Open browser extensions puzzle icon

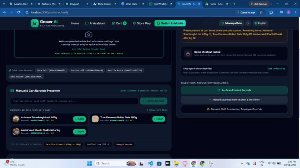(271, 12)
